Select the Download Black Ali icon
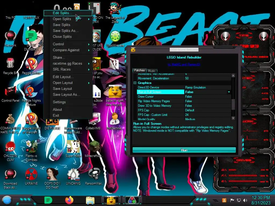 tap(10, 179)
